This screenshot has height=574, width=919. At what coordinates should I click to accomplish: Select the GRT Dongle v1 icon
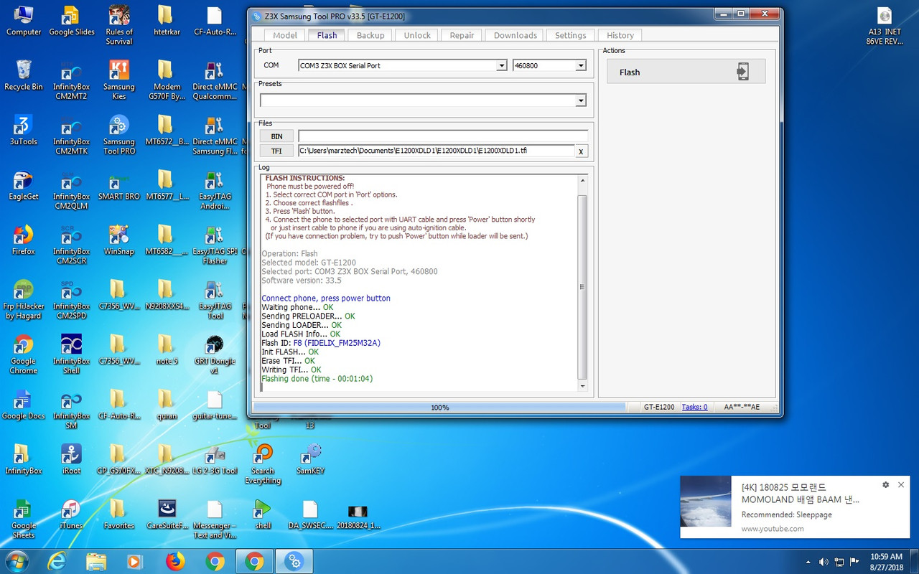click(x=214, y=355)
